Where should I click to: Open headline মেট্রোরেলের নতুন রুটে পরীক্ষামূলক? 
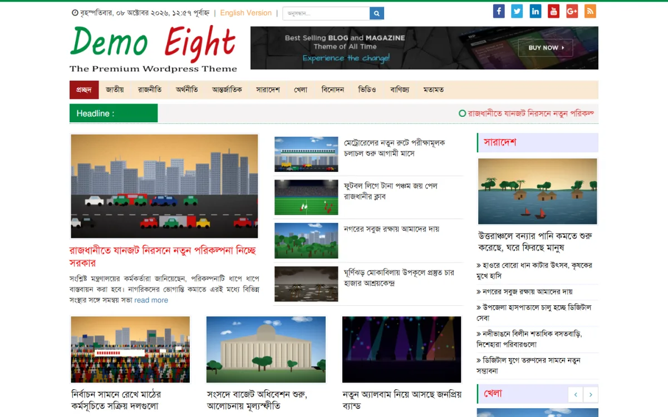click(x=394, y=148)
